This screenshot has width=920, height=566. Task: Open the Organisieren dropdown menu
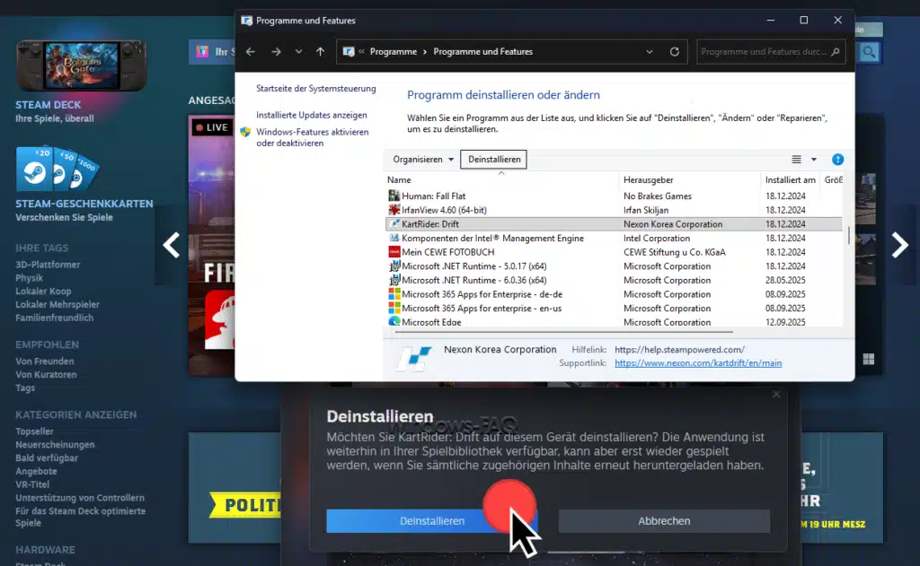(x=420, y=159)
